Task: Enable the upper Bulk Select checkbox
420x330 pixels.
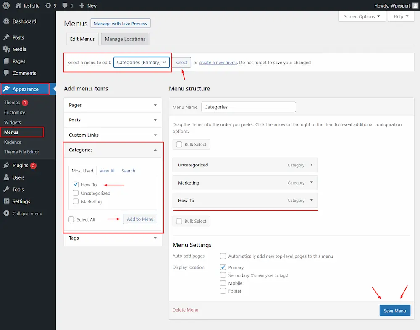Action: point(179,144)
